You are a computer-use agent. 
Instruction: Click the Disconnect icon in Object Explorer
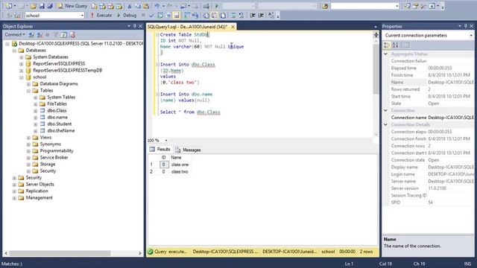pos(40,35)
